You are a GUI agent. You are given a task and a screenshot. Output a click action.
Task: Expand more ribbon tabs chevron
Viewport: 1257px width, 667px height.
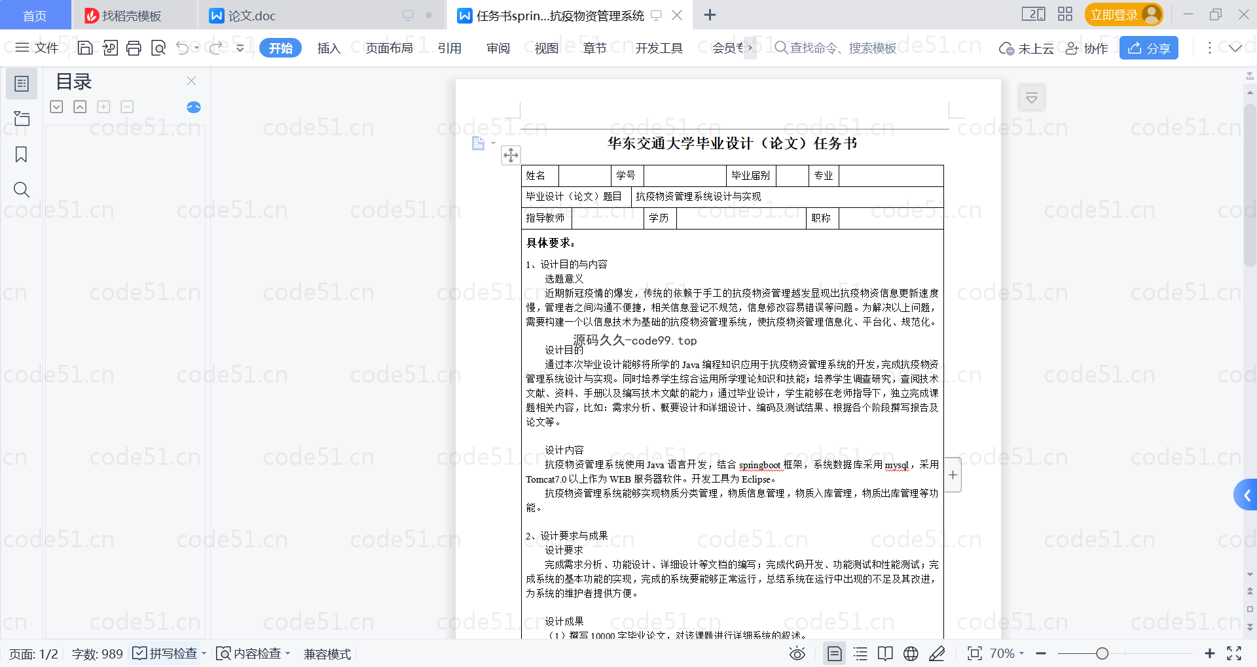[x=750, y=48]
